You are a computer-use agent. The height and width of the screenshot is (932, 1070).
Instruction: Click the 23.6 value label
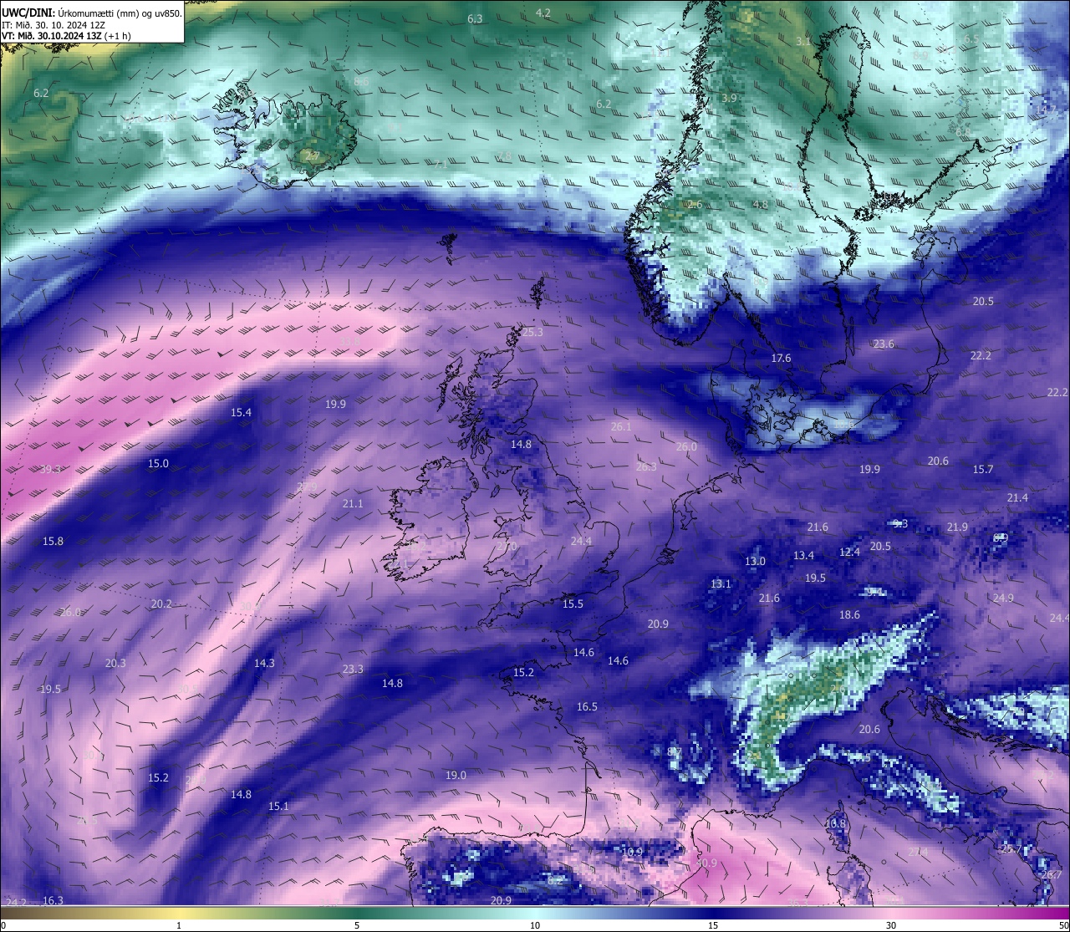point(883,344)
